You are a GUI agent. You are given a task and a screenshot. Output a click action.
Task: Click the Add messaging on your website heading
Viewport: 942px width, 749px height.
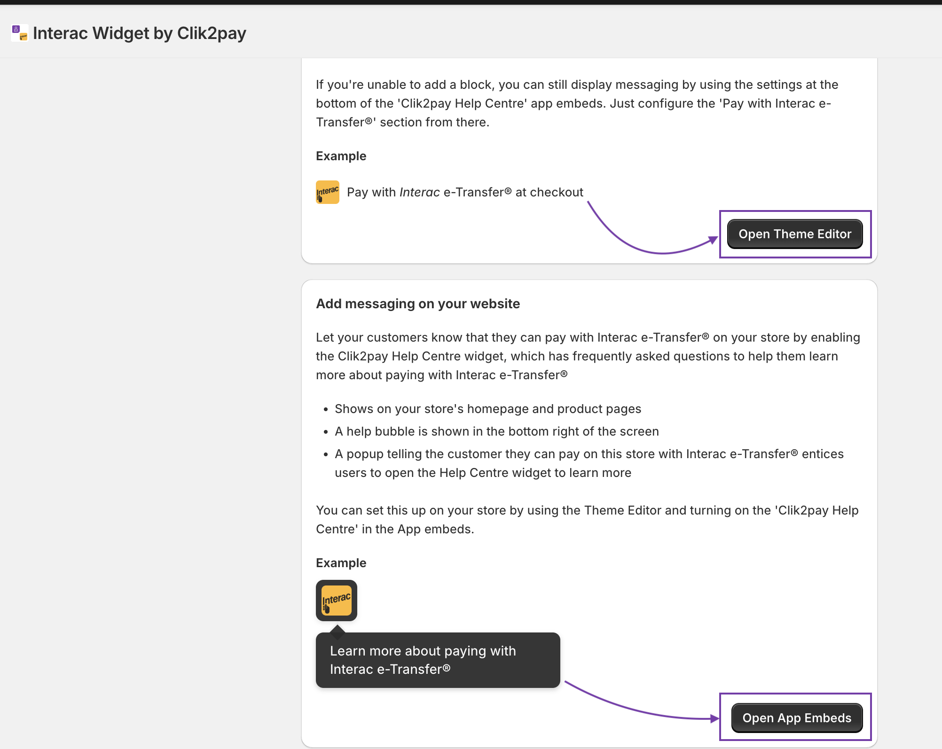pos(418,304)
